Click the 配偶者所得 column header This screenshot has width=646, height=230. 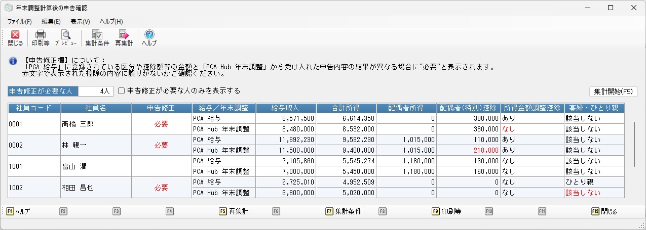pos(406,108)
